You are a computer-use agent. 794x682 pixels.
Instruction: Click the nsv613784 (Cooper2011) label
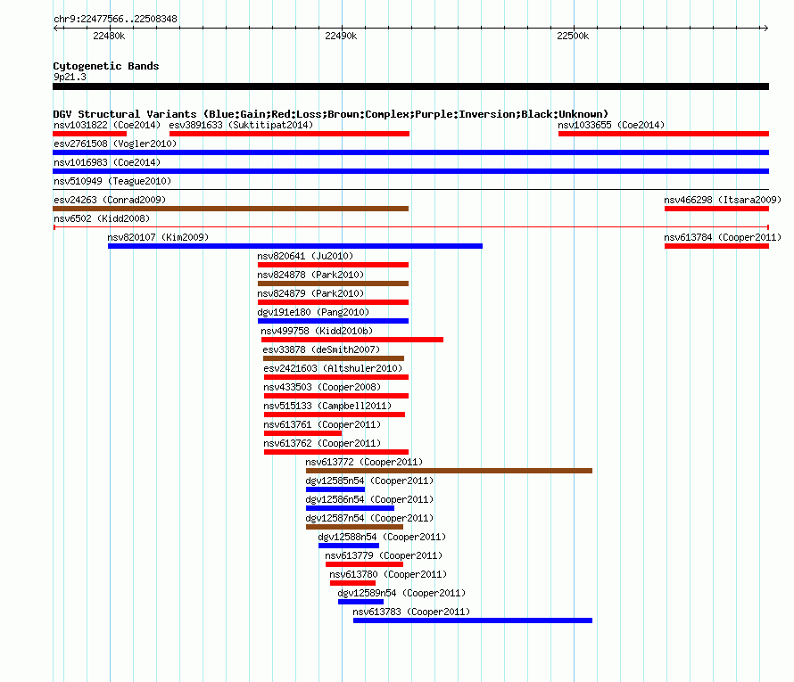tap(723, 237)
